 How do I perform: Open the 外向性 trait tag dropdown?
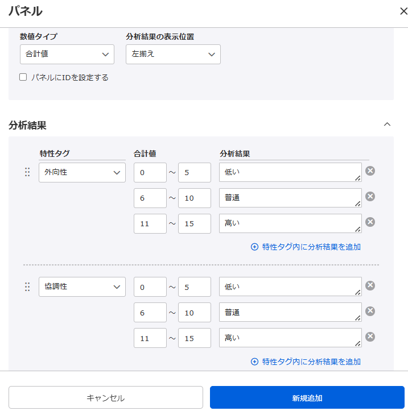point(82,172)
